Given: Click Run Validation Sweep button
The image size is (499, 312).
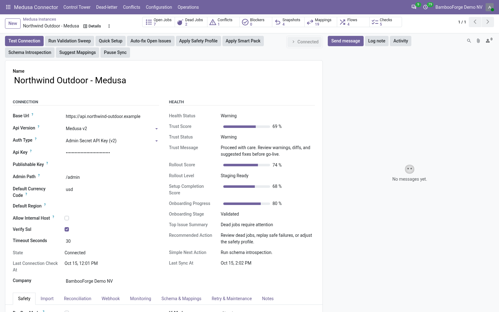Looking at the screenshot, I should click(70, 41).
